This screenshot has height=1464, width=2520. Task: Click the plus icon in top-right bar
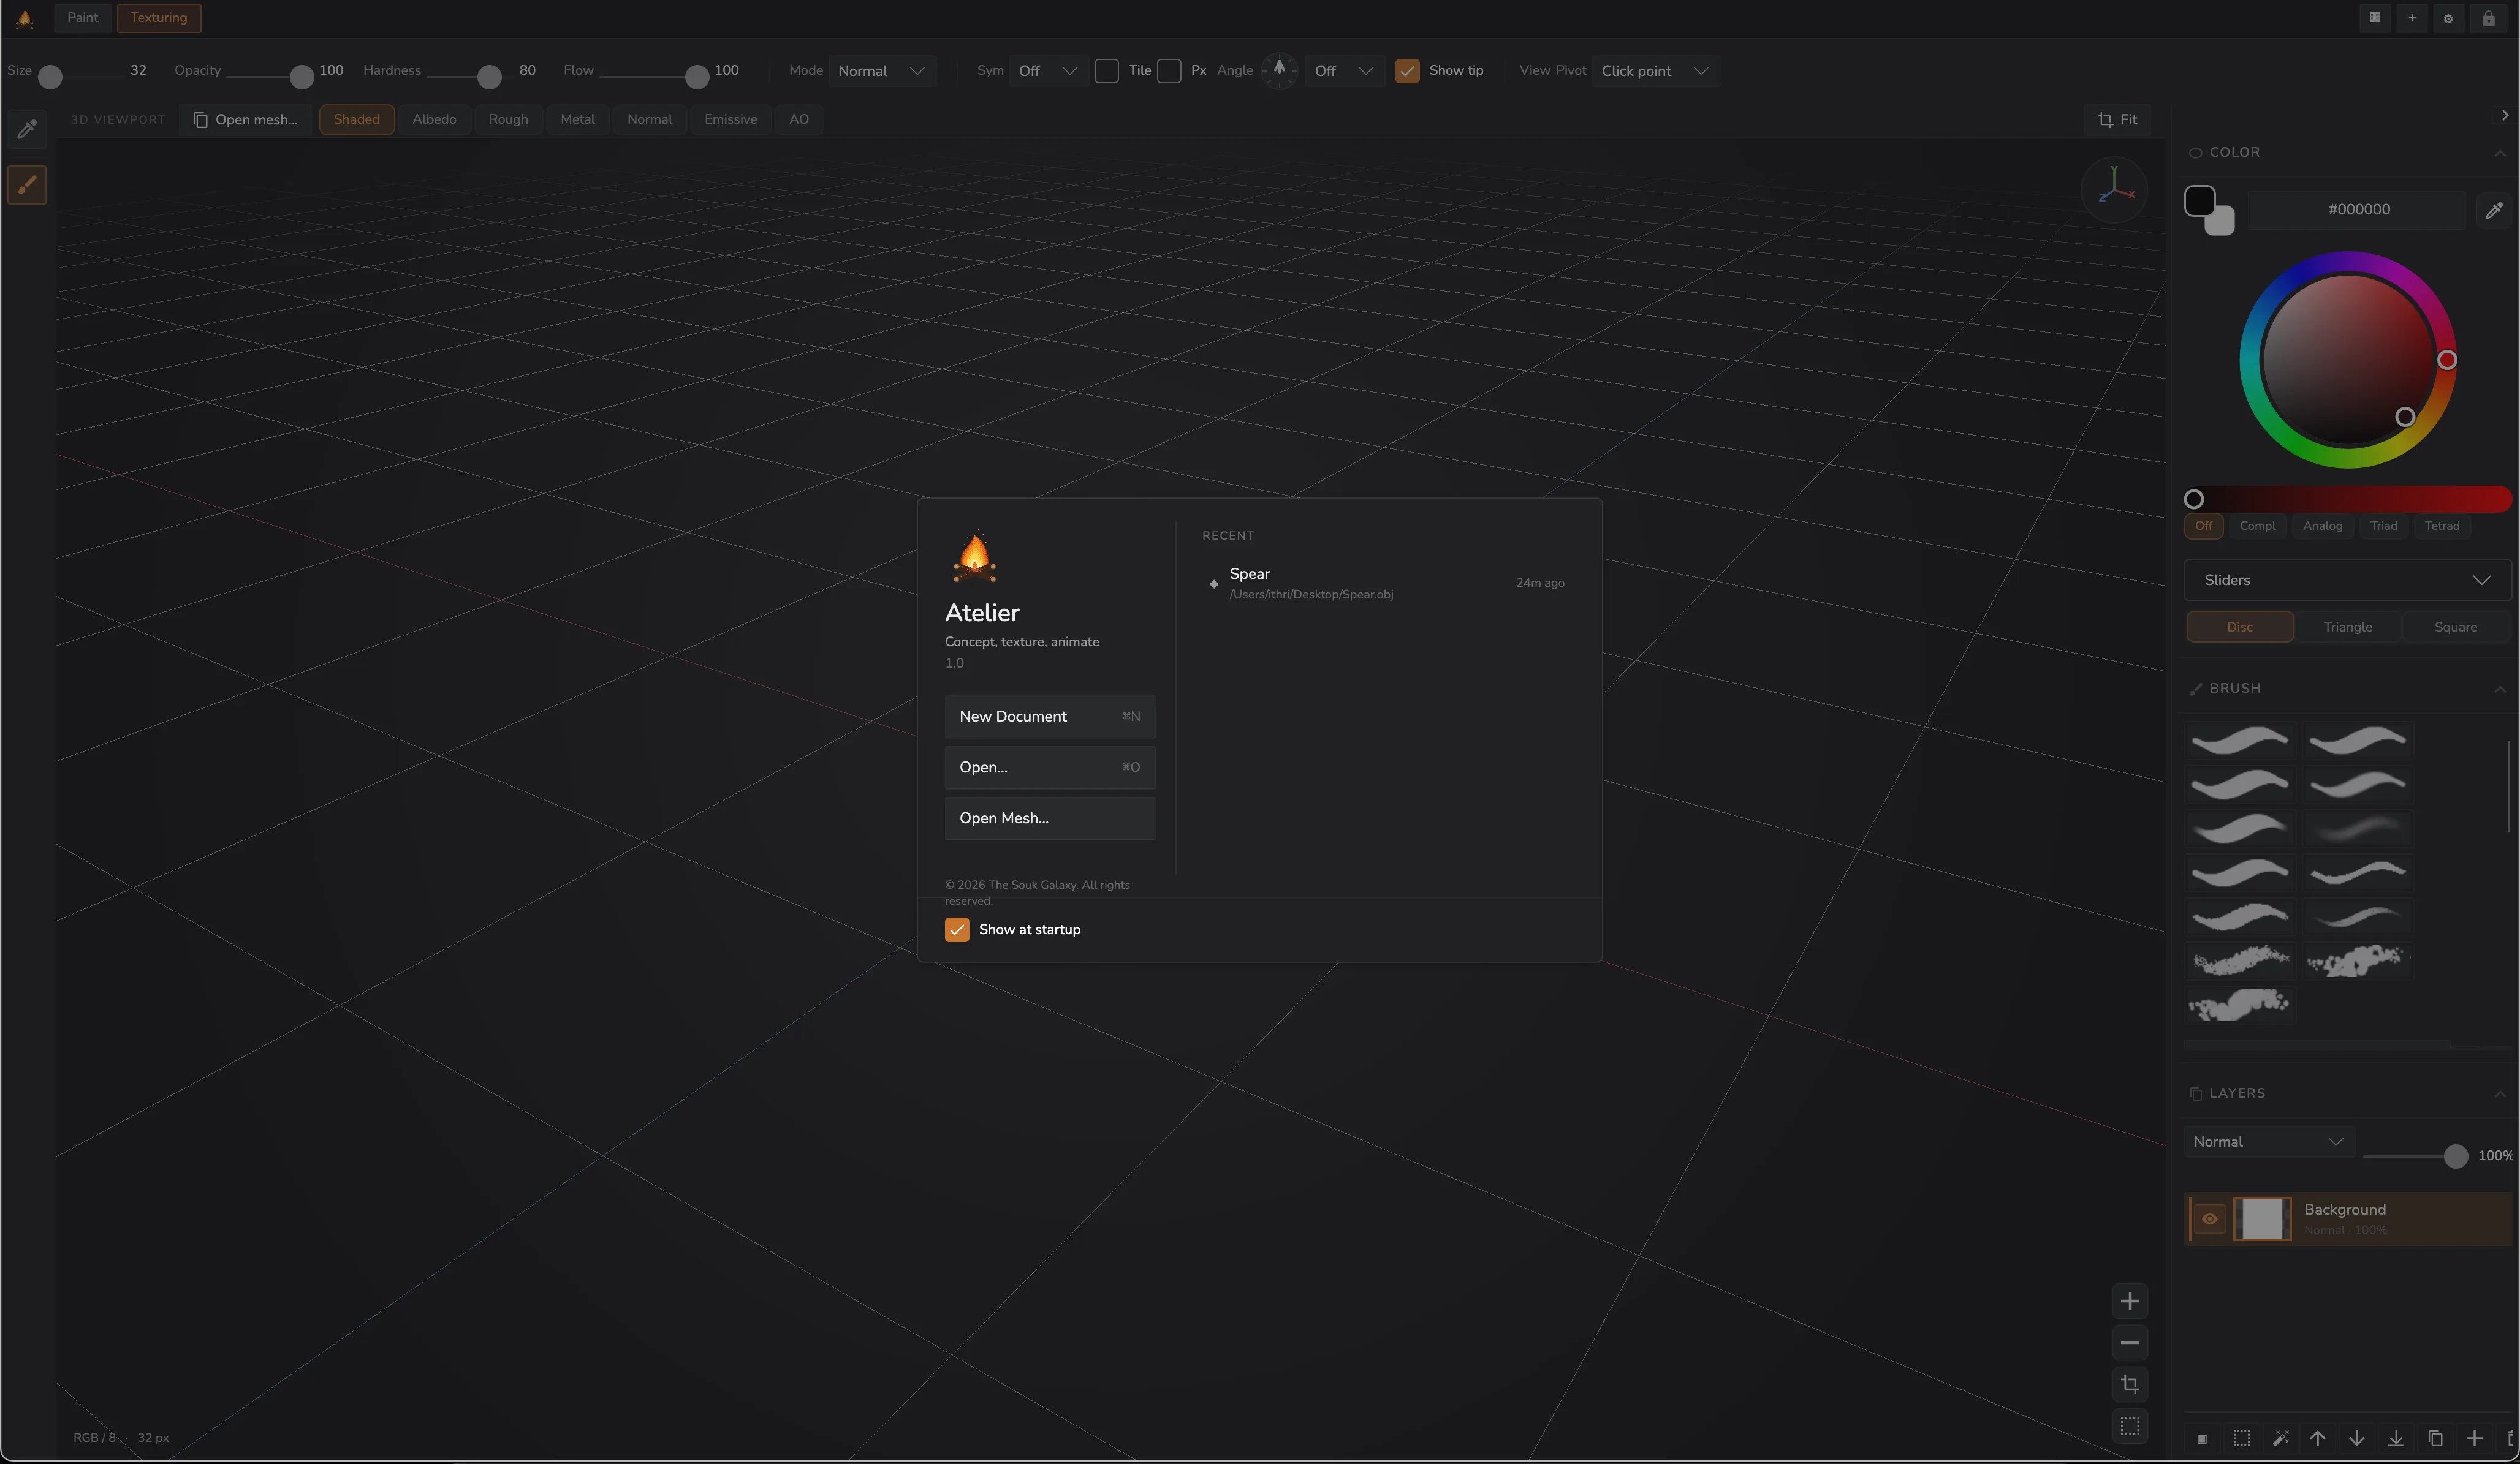click(x=2412, y=18)
